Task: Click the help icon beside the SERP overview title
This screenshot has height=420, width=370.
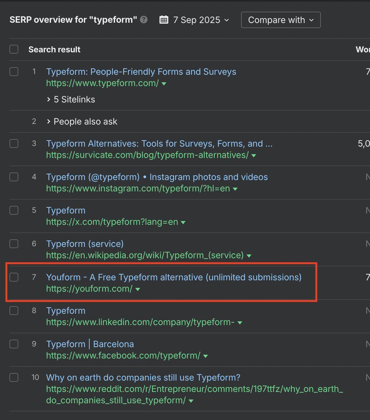Action: [144, 20]
